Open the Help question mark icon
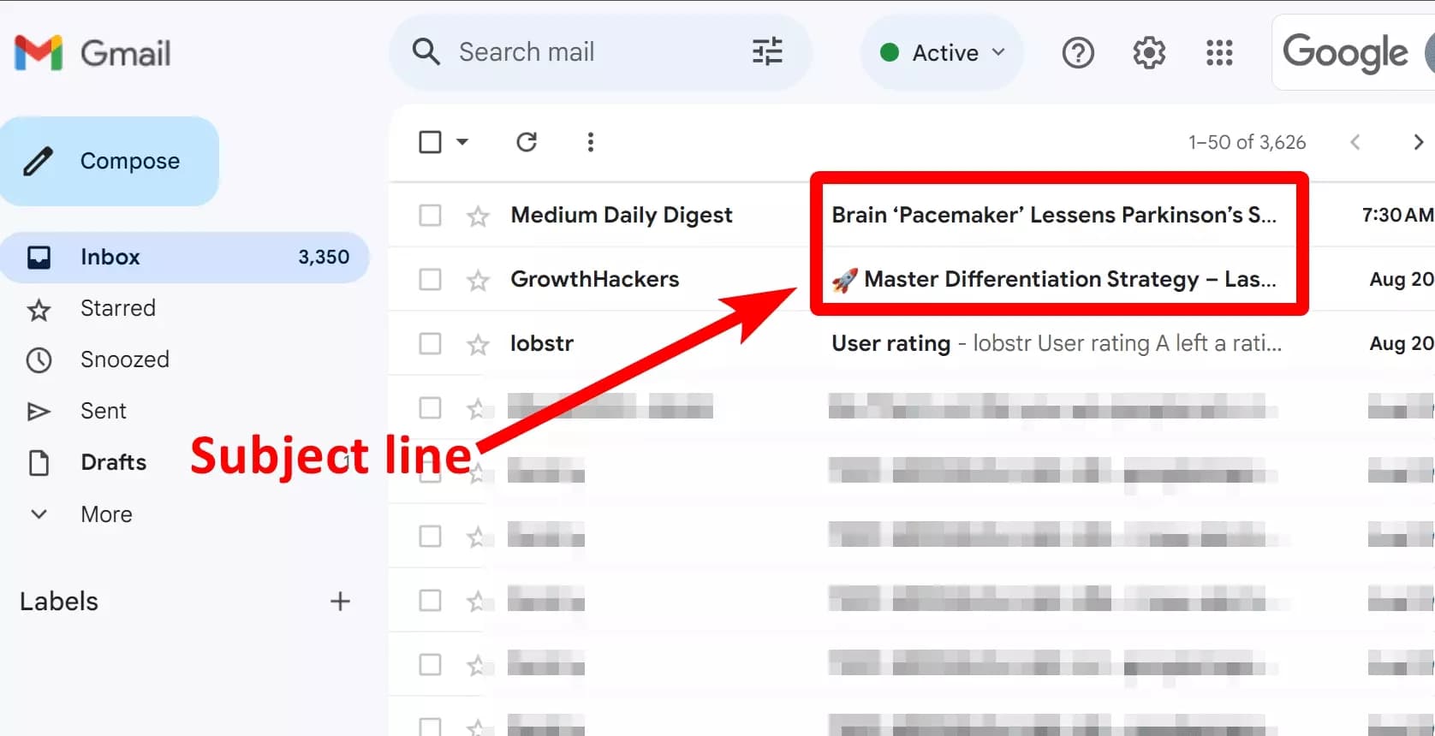 point(1078,53)
